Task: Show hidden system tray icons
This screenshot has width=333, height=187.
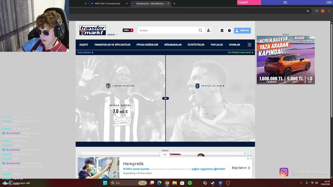Action: coord(301,183)
